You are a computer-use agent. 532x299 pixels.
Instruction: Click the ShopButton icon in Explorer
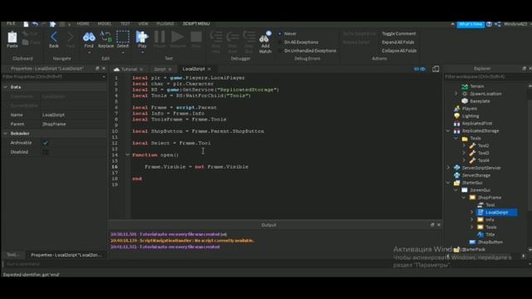(x=472, y=242)
